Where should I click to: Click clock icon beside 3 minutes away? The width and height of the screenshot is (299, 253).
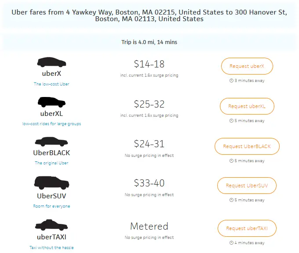coord(231,81)
